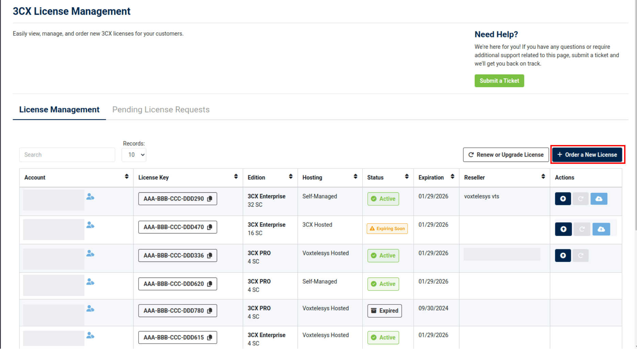Click account user icon in DDD620 row
Viewport: 637px width, 349px height.
90,282
